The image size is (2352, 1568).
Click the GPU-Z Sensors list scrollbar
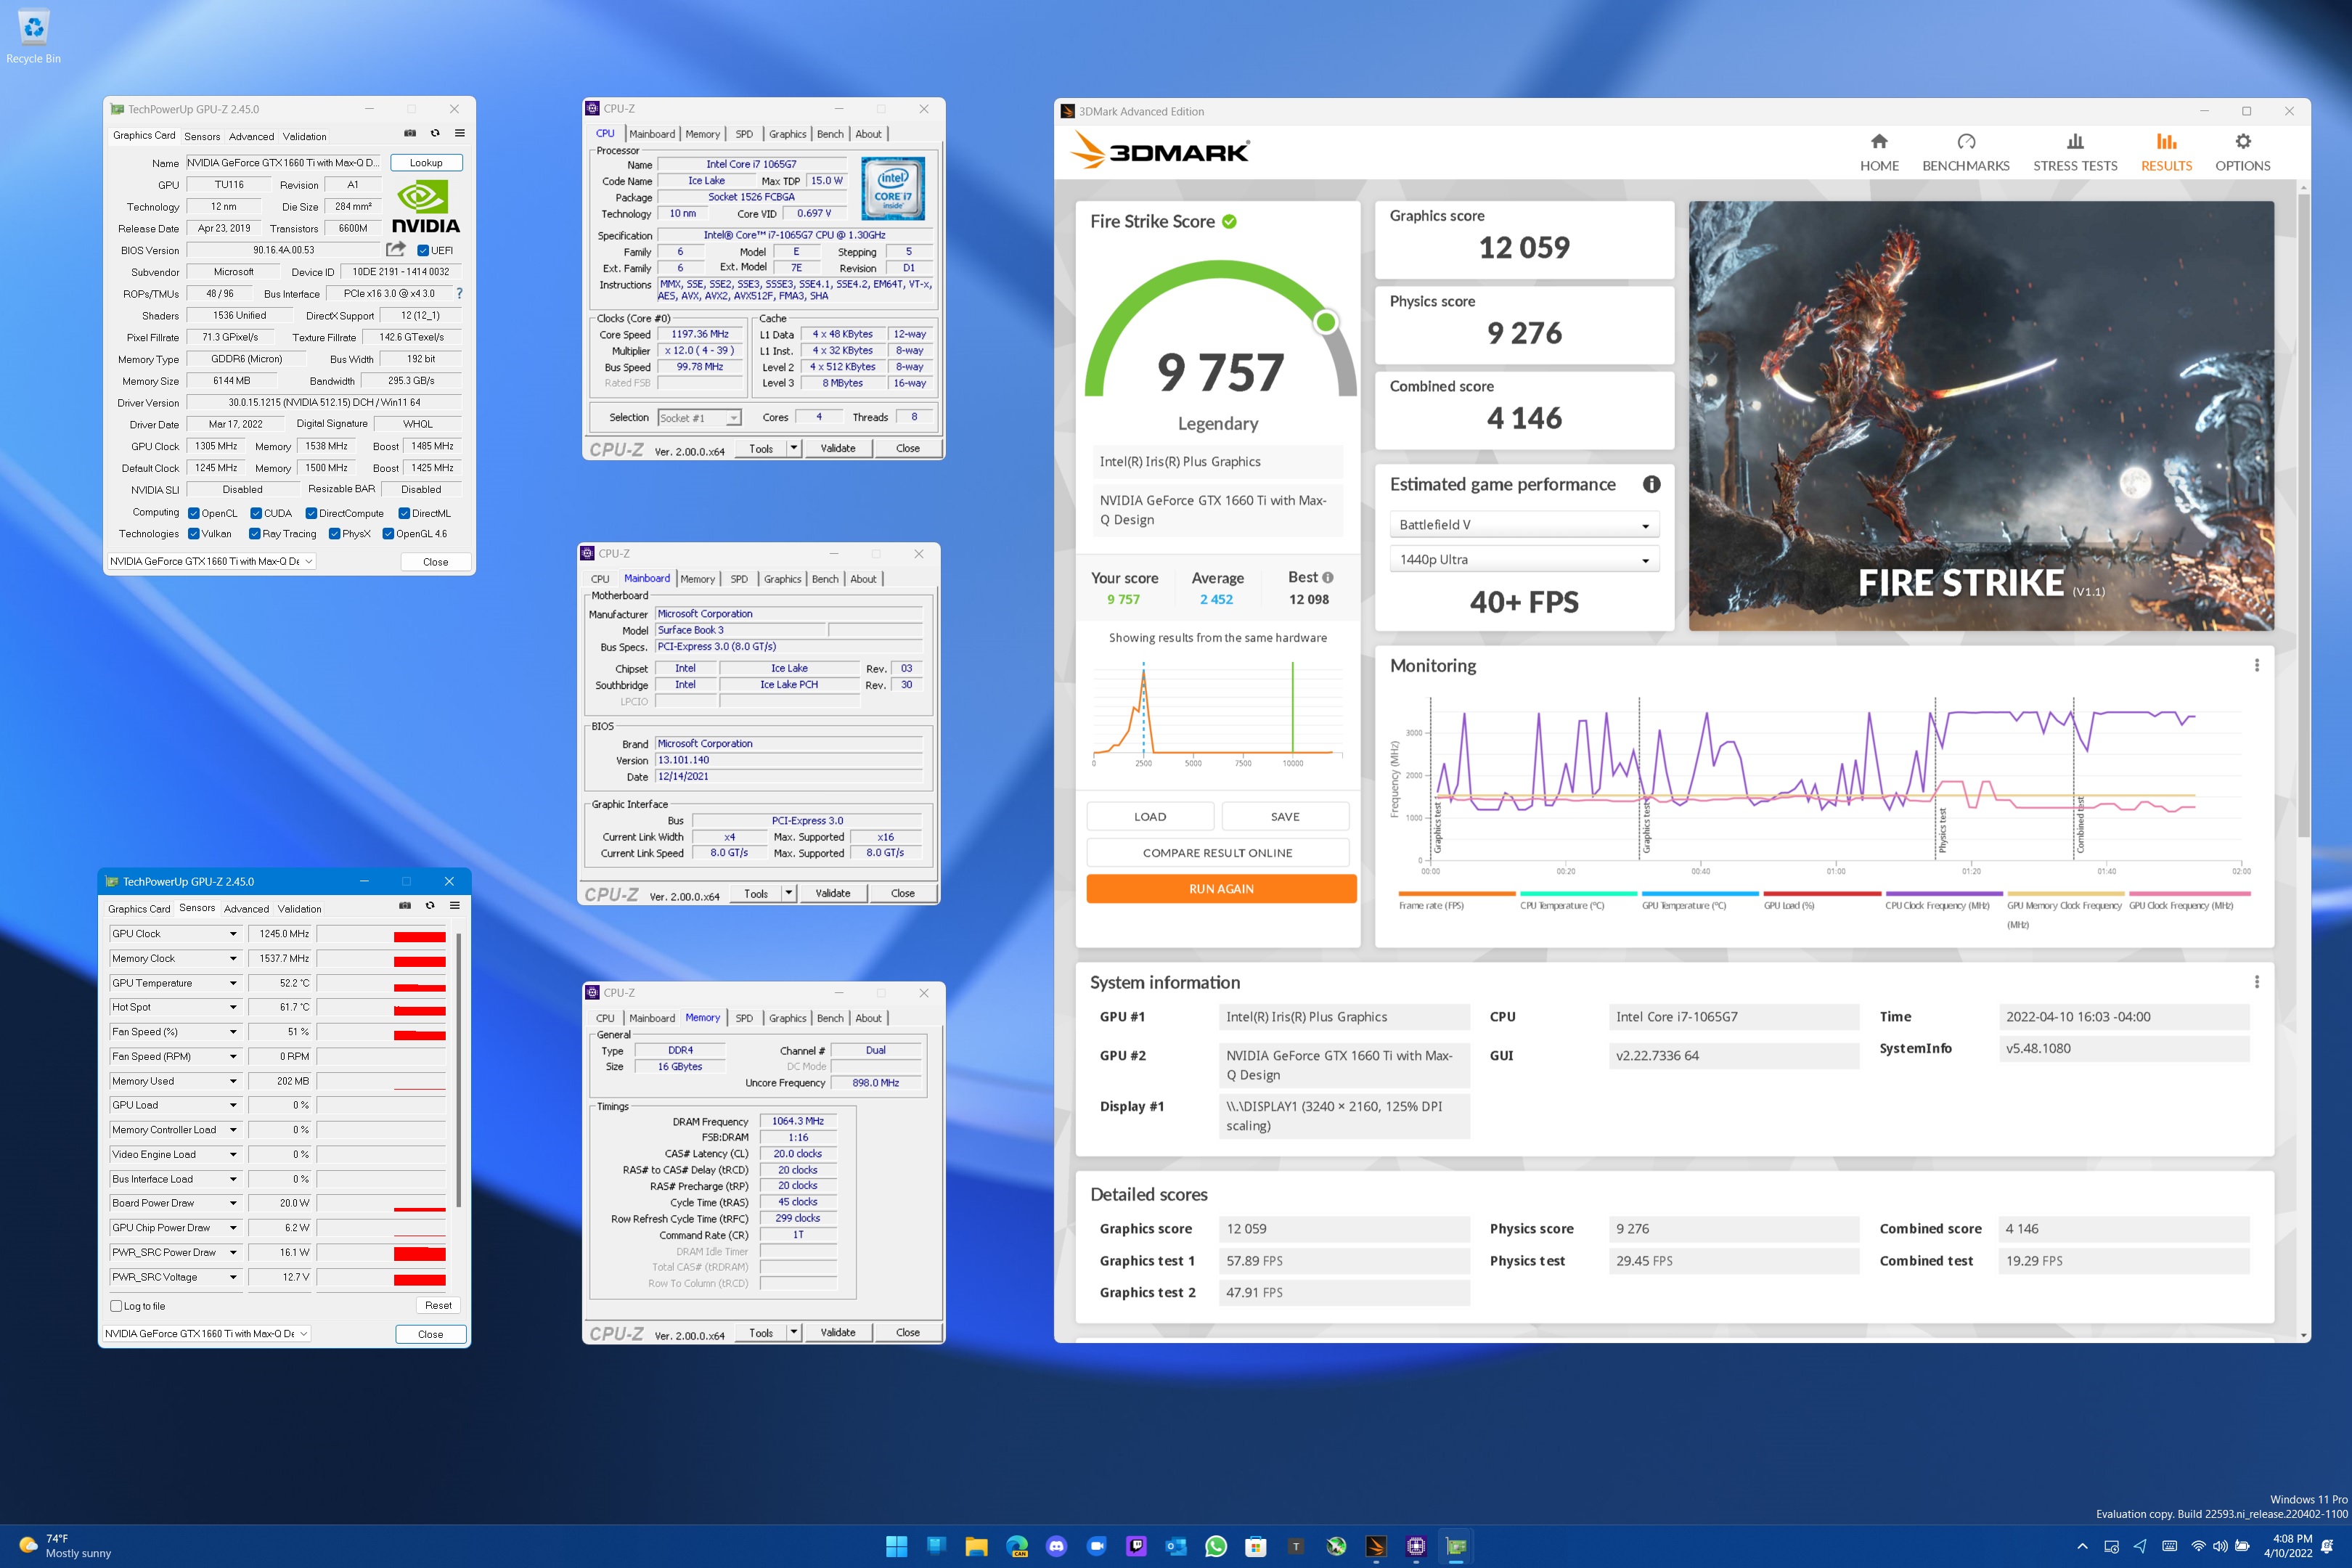(458, 1070)
